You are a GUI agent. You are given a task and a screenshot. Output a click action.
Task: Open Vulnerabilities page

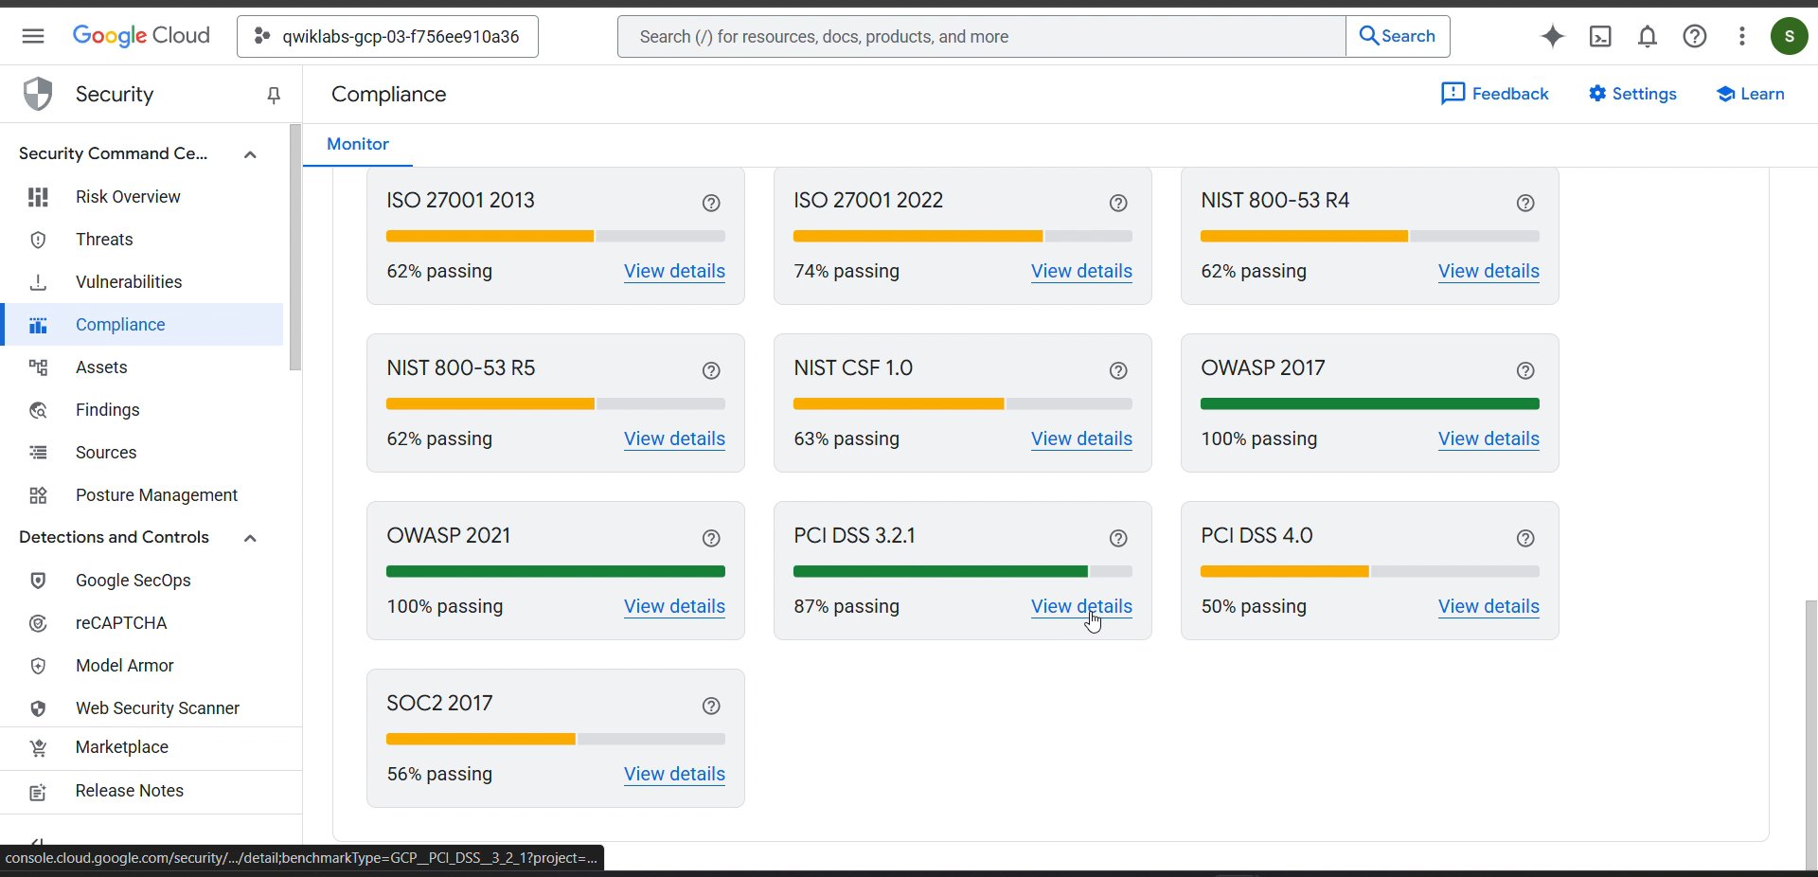tap(142, 281)
